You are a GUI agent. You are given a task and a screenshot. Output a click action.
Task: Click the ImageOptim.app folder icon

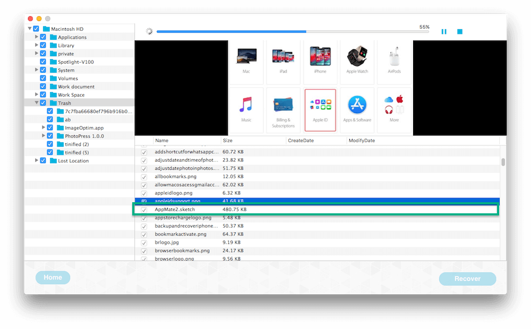[61, 127]
